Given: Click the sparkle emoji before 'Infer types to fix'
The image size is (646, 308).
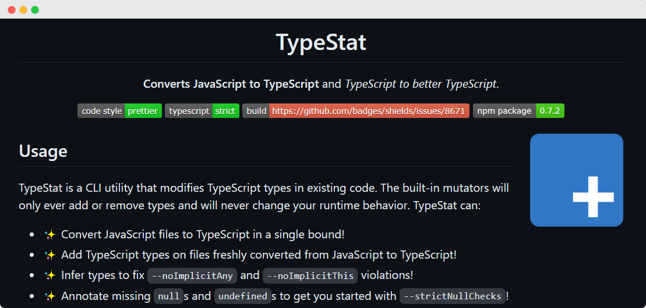Looking at the screenshot, I should pos(50,275).
